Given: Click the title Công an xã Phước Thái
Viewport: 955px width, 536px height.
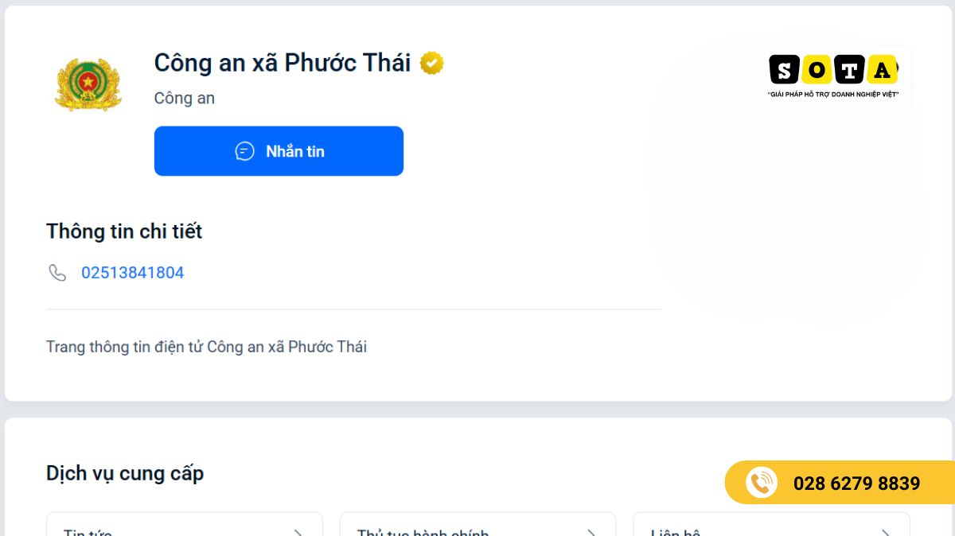Looking at the screenshot, I should (x=283, y=63).
